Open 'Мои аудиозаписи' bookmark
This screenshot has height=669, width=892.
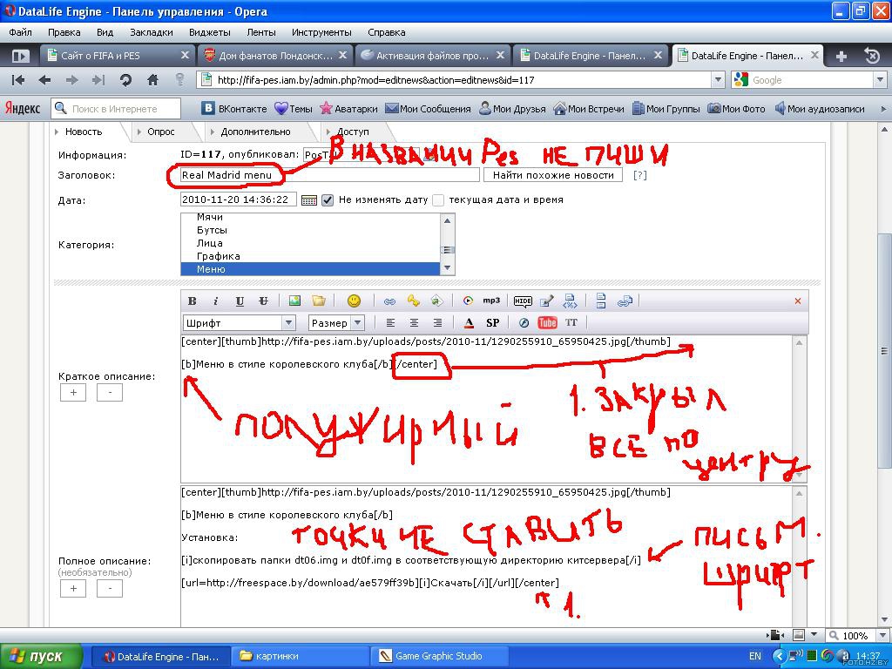[819, 109]
